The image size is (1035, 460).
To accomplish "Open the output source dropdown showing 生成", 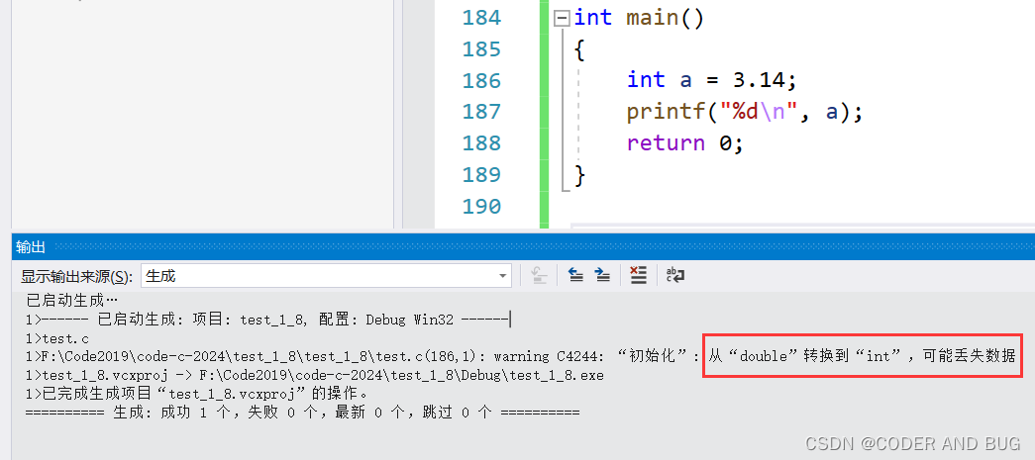I will (326, 276).
